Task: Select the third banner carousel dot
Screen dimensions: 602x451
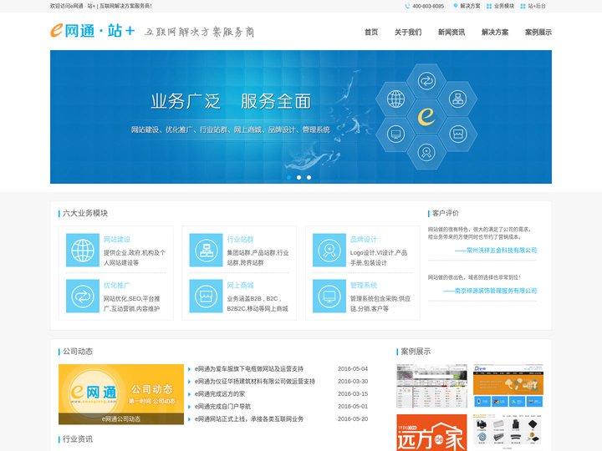Action: point(309,177)
